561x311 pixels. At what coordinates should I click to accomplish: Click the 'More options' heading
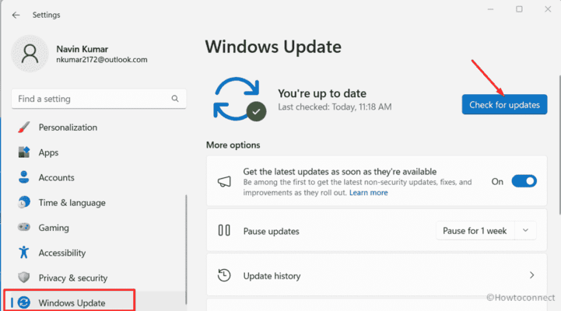click(233, 145)
